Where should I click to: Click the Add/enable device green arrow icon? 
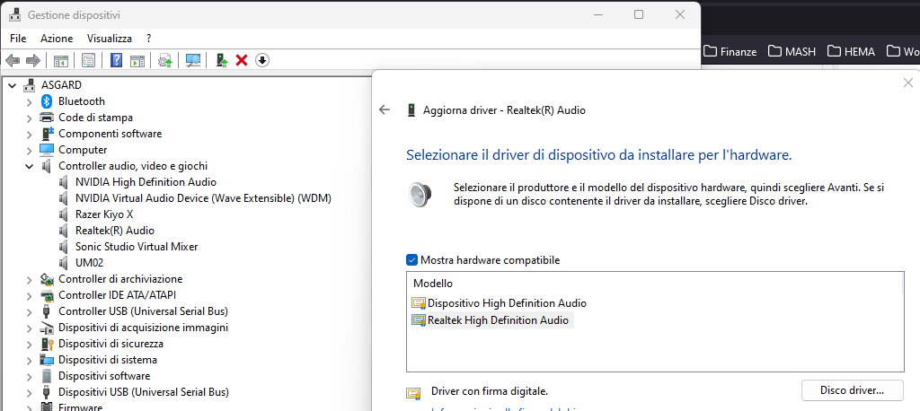click(x=222, y=60)
